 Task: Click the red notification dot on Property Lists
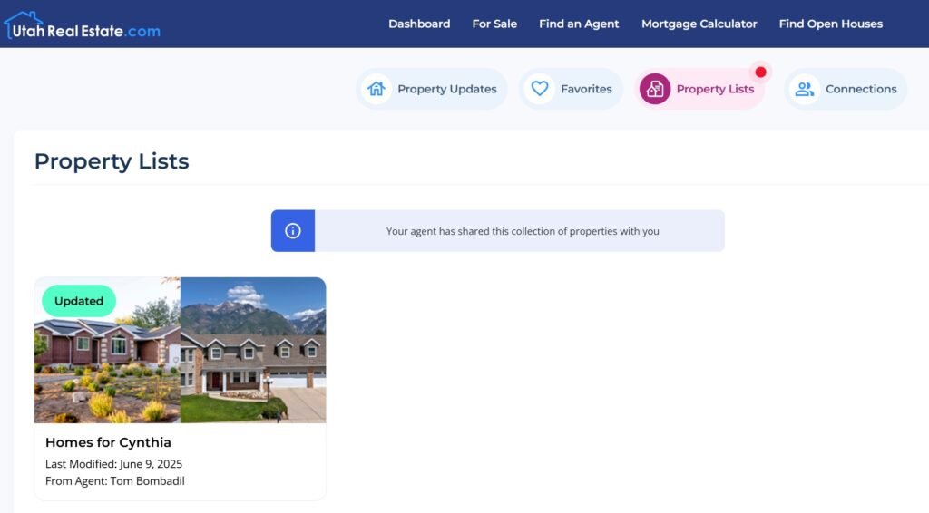[760, 73]
